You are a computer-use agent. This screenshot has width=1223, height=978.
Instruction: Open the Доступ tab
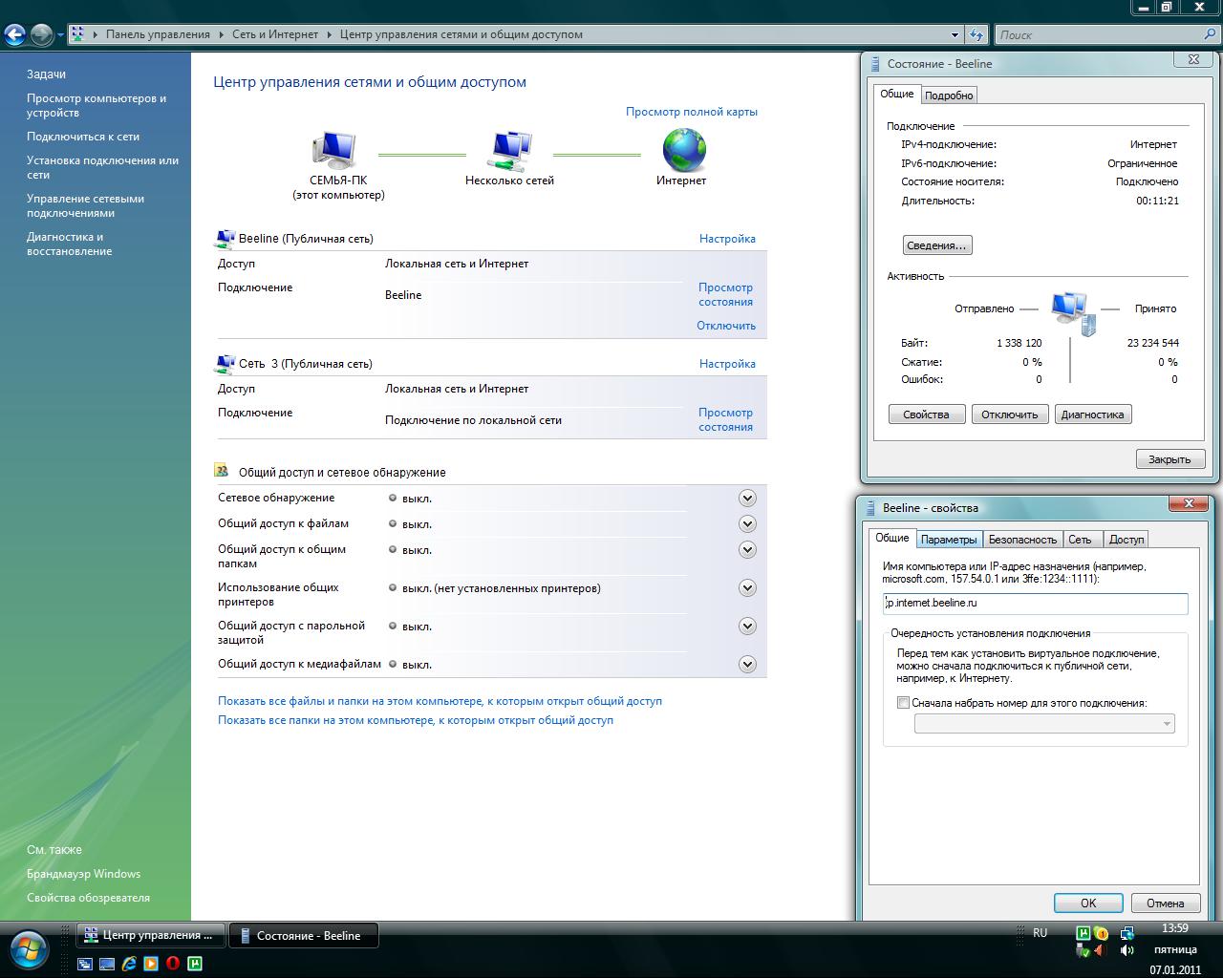1126,540
